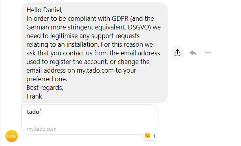Viewport: 241px width, 146px height.
Task: Open the orange tado sender avatar
Action: point(11,136)
